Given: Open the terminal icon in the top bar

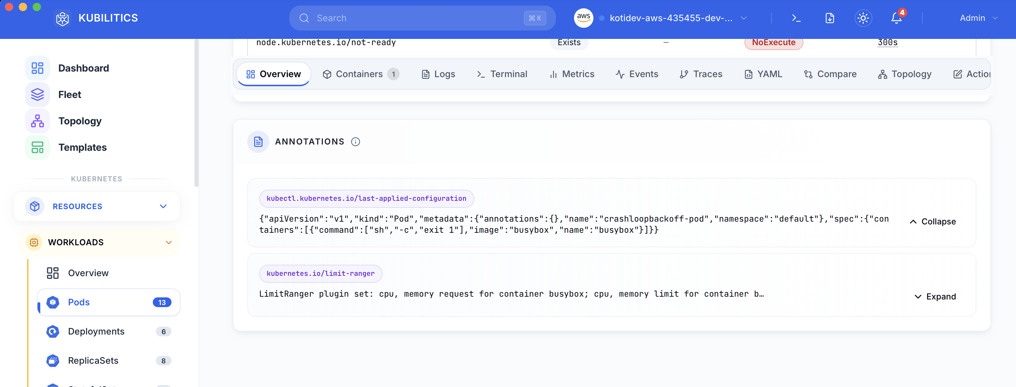Looking at the screenshot, I should [796, 18].
